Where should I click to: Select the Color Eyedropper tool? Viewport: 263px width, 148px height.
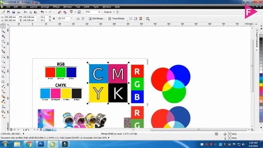(3, 102)
